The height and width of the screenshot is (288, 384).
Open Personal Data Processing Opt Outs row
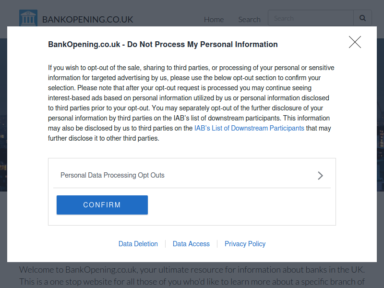(192, 175)
